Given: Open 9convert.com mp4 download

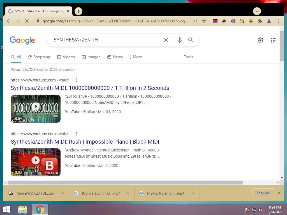Looking at the screenshot, I should 98,193.
